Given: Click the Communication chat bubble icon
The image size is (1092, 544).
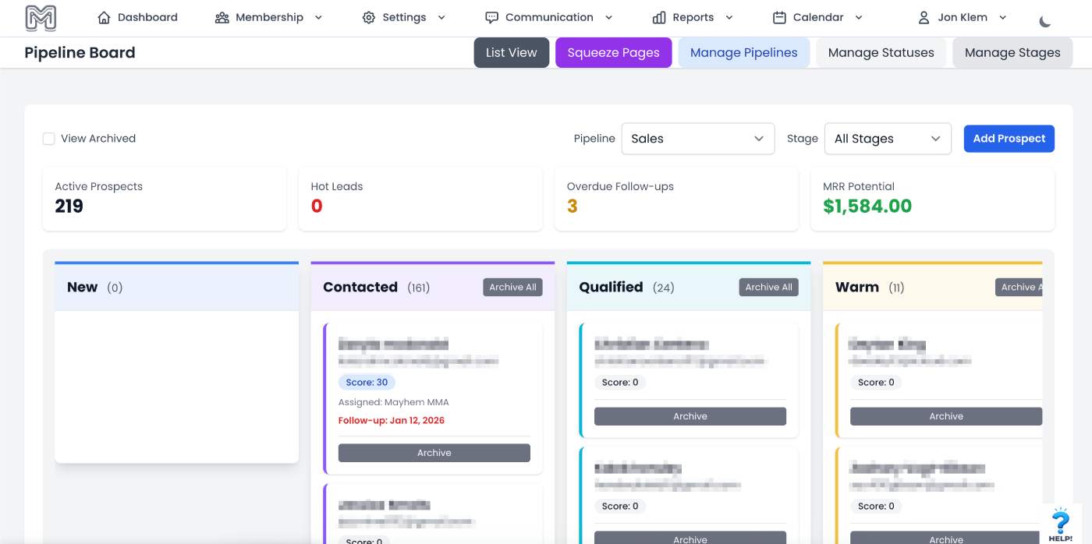Looking at the screenshot, I should pos(491,17).
